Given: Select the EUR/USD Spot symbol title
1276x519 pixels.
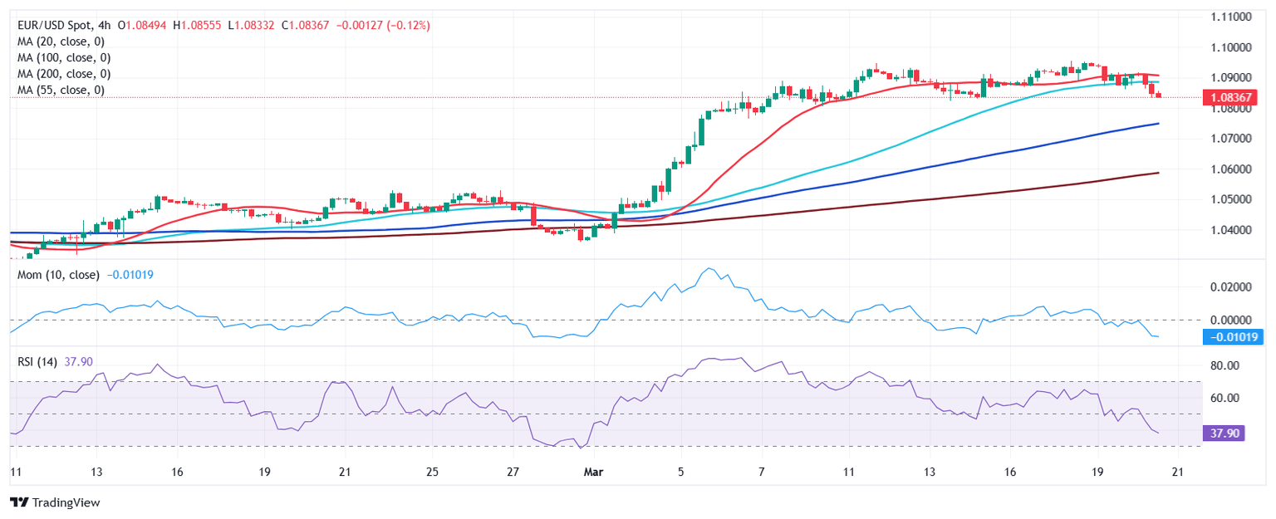Looking at the screenshot, I should [53, 26].
